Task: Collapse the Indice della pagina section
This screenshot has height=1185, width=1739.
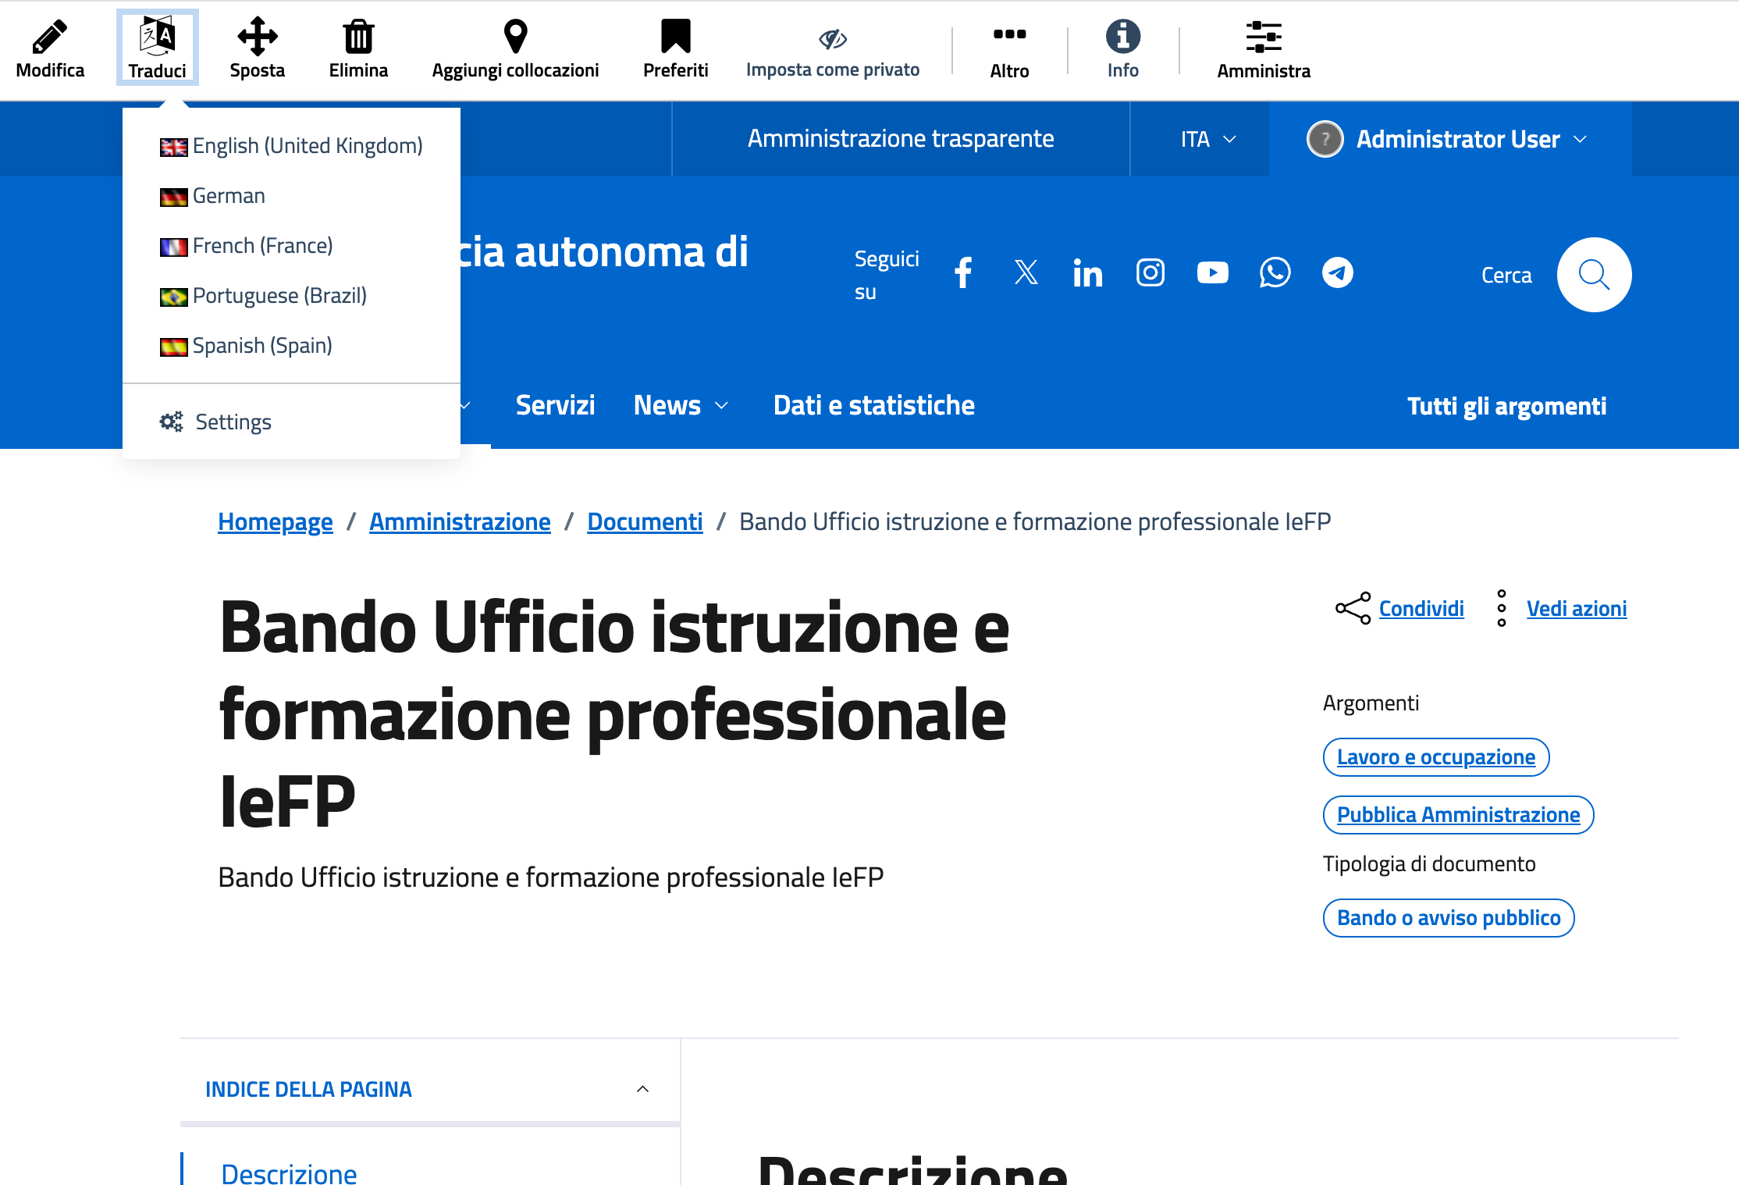Action: [x=642, y=1089]
